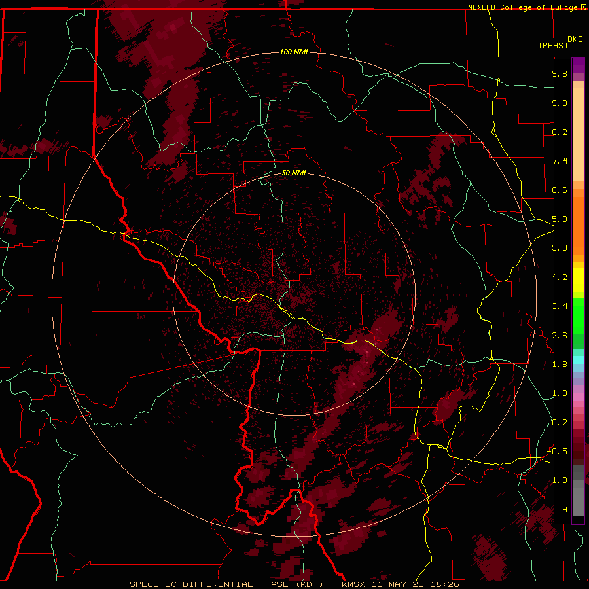Click the yellow band of the color bar
Viewport: 589px width, 589px height.
578,280
